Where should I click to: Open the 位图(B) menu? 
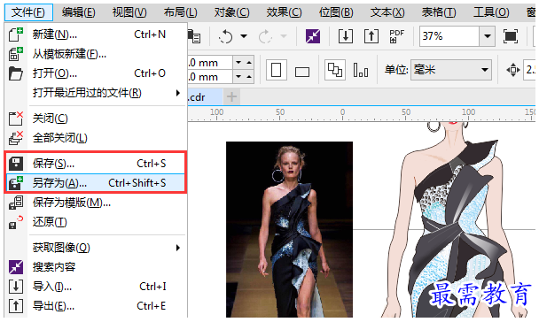coord(336,12)
